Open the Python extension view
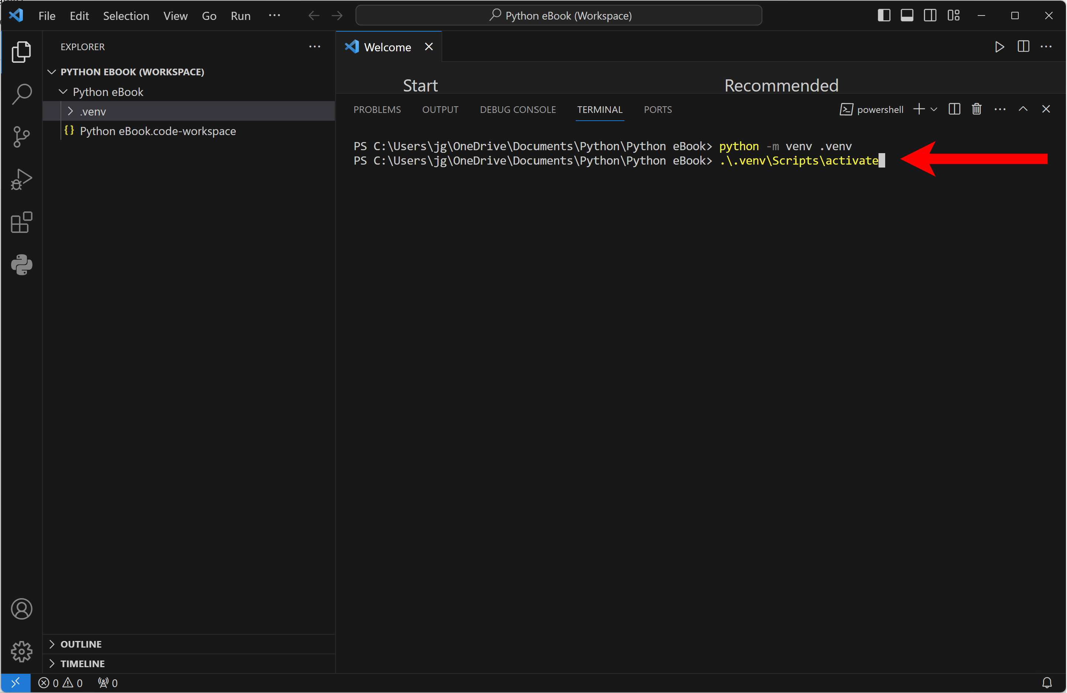Viewport: 1067px width, 693px height. pos(21,265)
